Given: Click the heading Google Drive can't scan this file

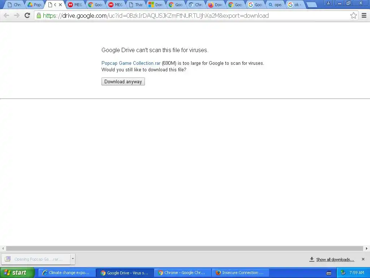Looking at the screenshot, I should tap(155, 50).
